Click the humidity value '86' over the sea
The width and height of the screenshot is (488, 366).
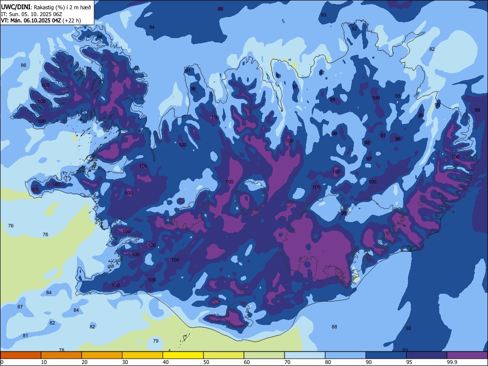pos(23,65)
